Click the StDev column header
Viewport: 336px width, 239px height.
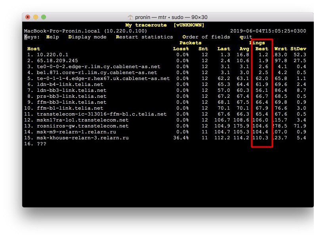pos(298,49)
